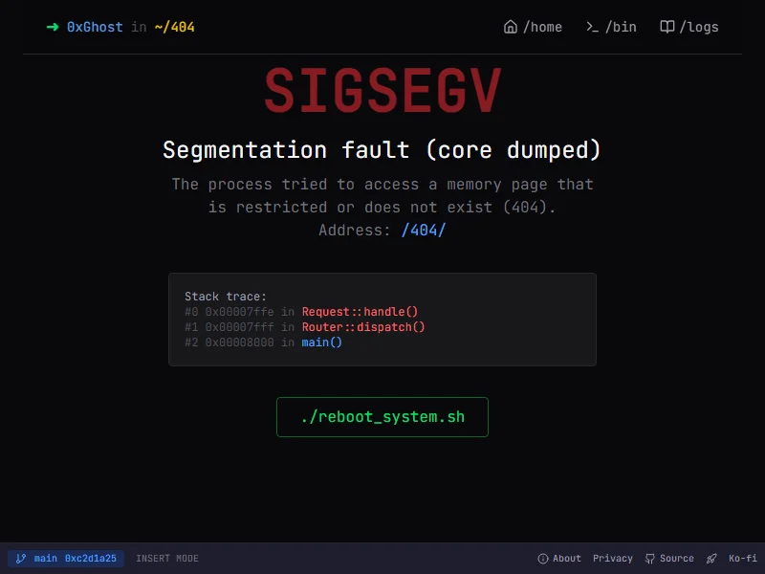Click the red SIGSEGV heading
This screenshot has height=574, width=765.
pyautogui.click(x=382, y=92)
